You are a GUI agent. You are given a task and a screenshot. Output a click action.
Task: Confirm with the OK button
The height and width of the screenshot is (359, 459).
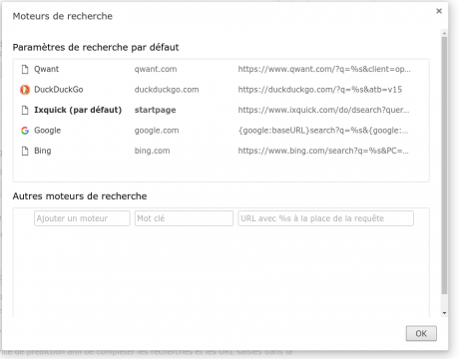(421, 333)
